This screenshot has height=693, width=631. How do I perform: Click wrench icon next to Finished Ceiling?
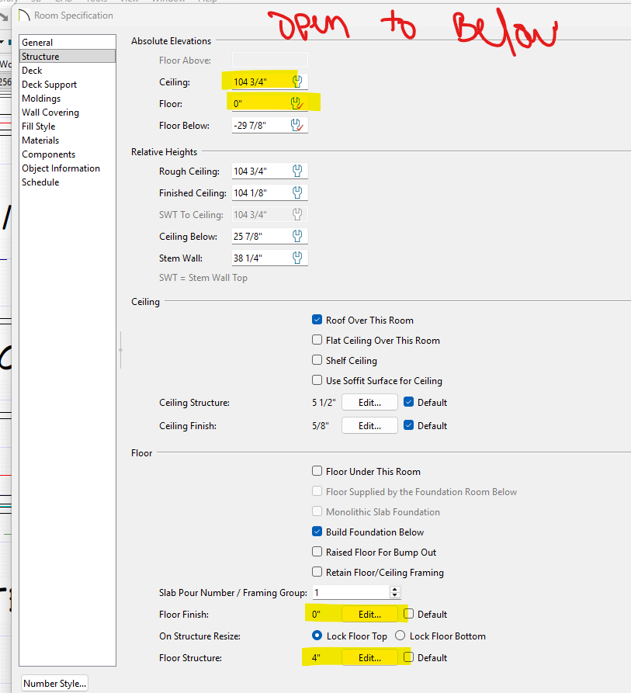pos(296,193)
